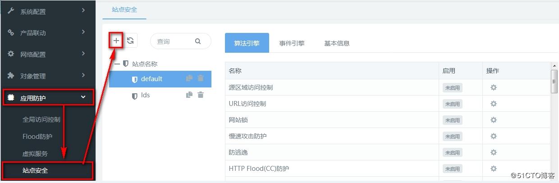Switch to the 基本信息 tab
The image size is (559, 183).
(x=337, y=43)
